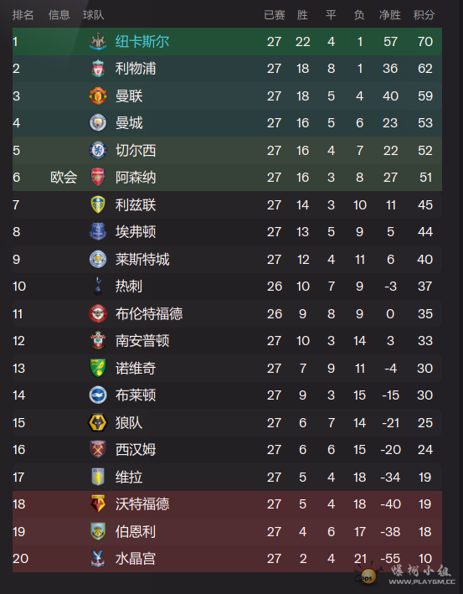The image size is (463, 594).
Task: Click the Arsenal cannon badge
Action: pos(98,178)
